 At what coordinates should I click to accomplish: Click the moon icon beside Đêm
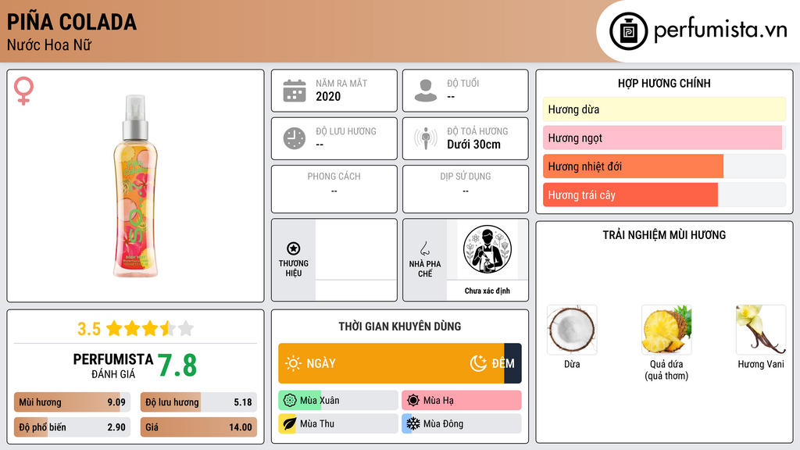coord(478,363)
